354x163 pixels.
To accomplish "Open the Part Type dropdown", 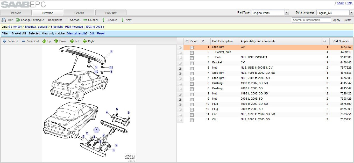I will click(x=287, y=12).
